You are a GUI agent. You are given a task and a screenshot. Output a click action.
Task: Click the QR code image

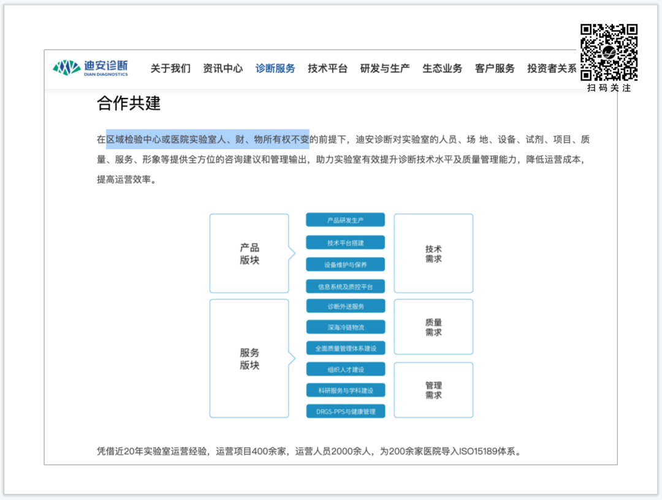pyautogui.click(x=609, y=53)
